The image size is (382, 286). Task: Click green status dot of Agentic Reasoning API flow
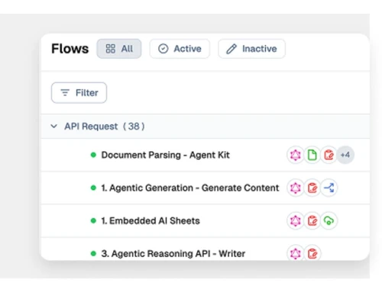click(x=93, y=253)
